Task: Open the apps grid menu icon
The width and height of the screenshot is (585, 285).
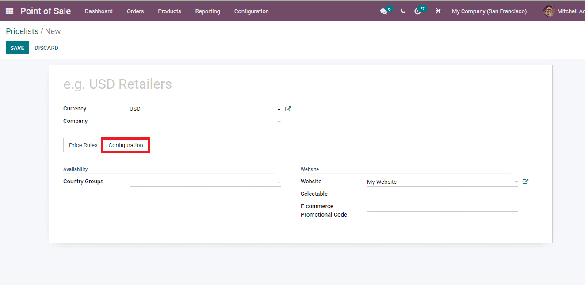Action: pyautogui.click(x=9, y=11)
